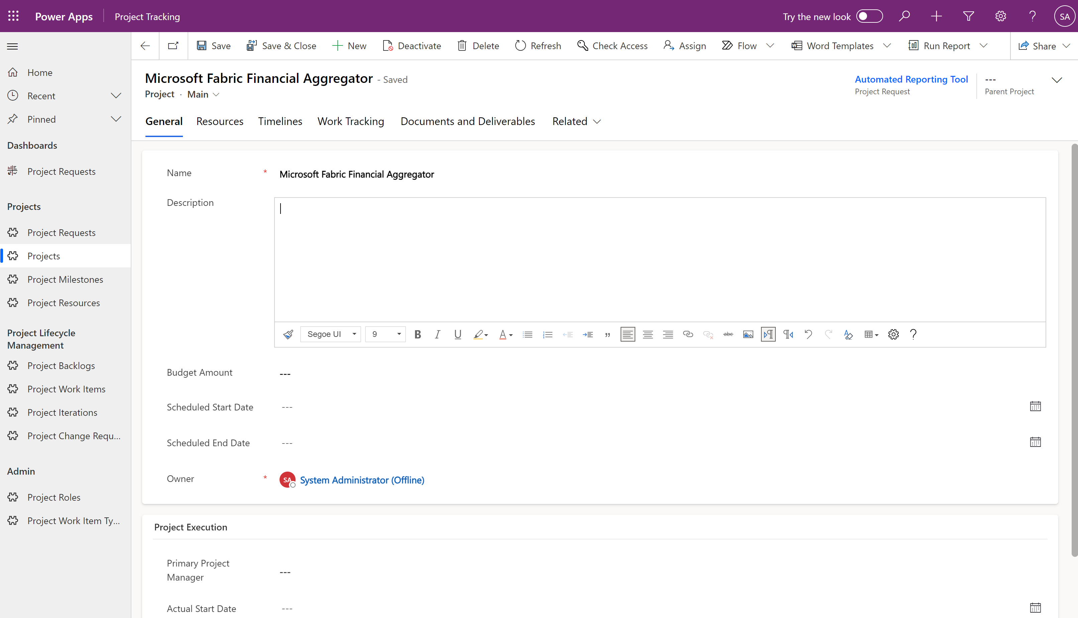Open the text highlight color picker
The width and height of the screenshot is (1078, 618).
[x=480, y=335]
